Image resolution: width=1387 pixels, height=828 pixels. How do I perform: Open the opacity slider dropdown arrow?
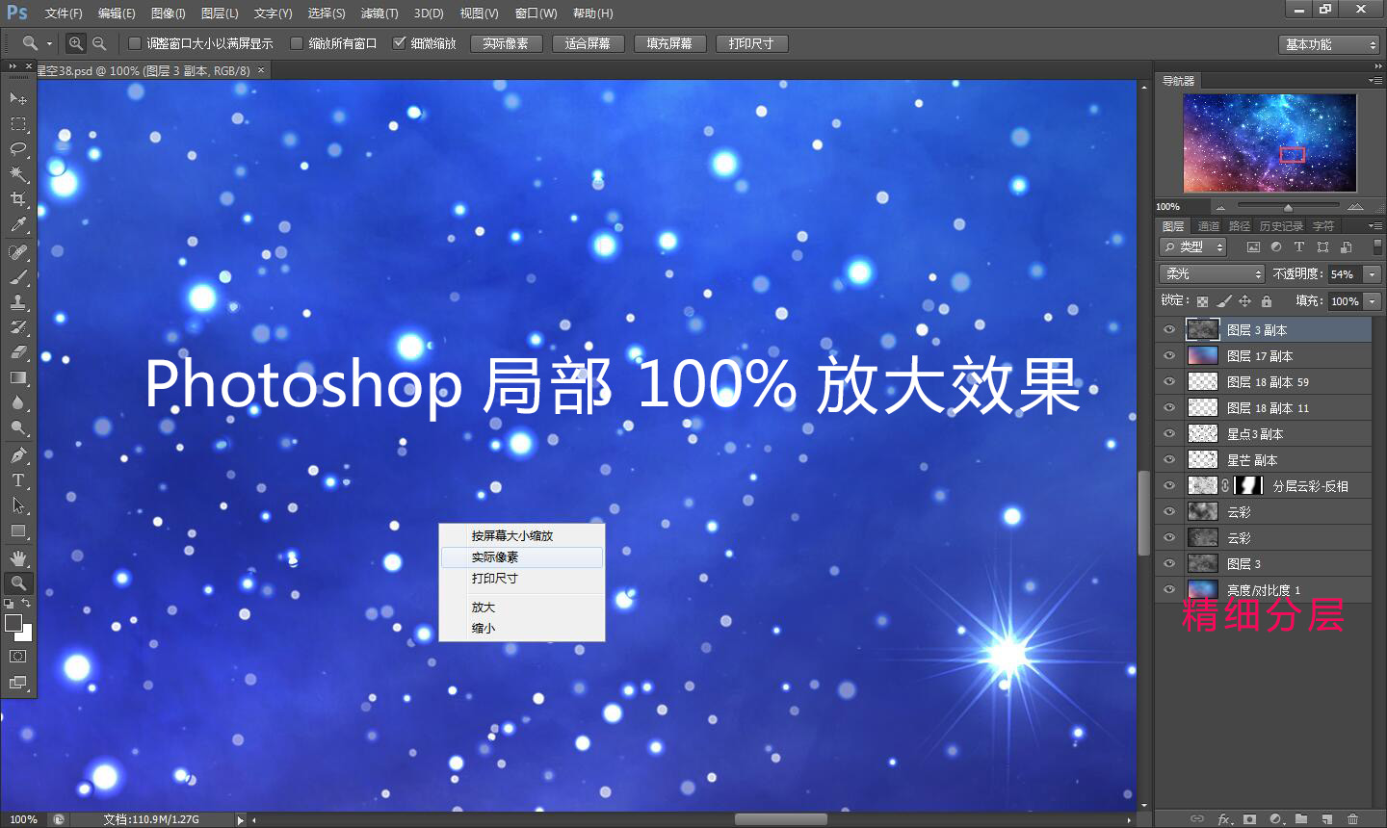[1373, 274]
